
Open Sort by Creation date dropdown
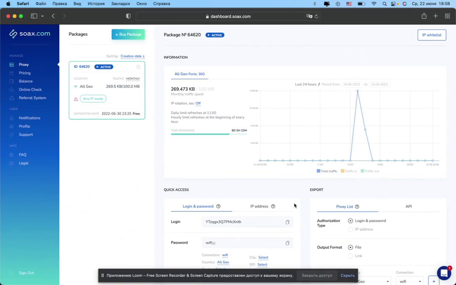pos(133,56)
